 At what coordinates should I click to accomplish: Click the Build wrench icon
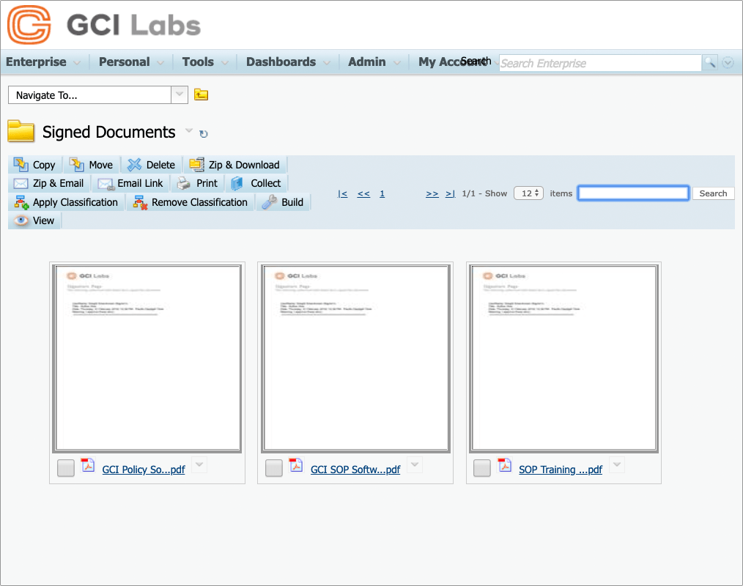(x=269, y=202)
